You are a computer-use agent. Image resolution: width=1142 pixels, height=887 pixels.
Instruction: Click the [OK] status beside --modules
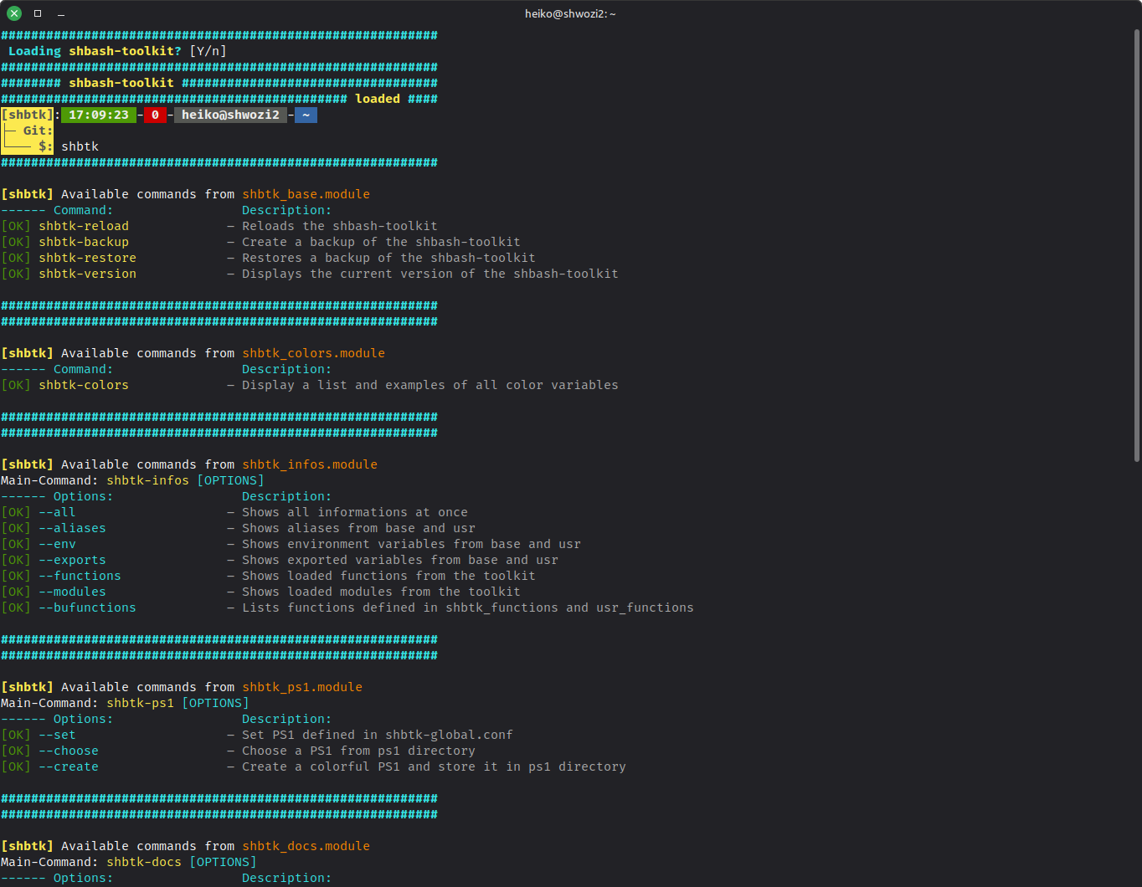tap(16, 592)
